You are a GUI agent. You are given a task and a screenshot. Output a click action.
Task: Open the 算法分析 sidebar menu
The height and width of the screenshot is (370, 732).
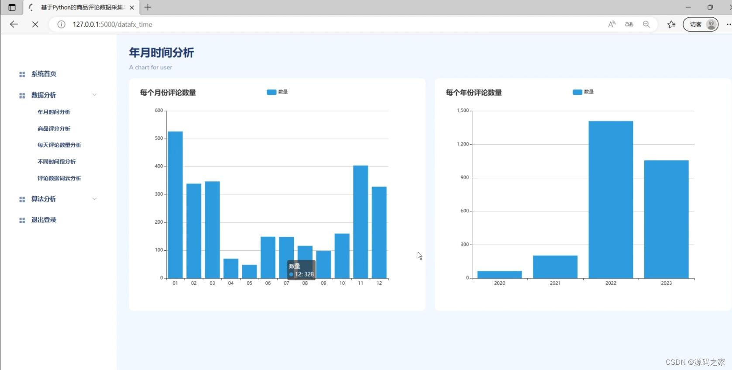point(44,199)
